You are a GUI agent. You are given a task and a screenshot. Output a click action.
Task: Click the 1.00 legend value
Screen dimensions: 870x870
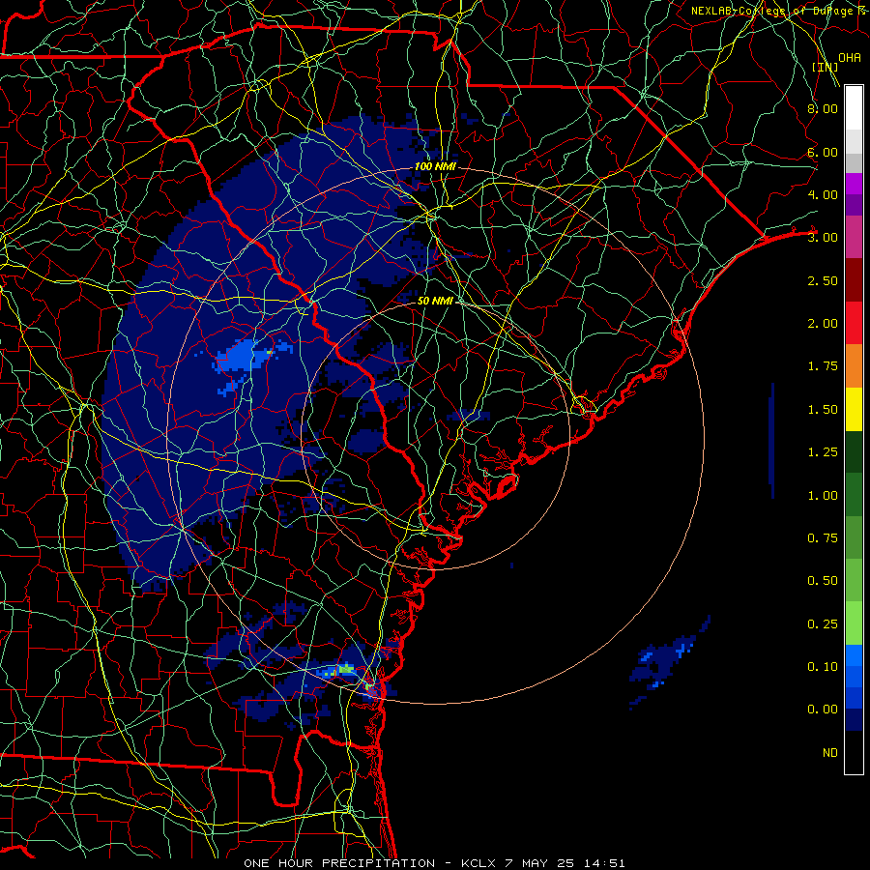point(823,496)
